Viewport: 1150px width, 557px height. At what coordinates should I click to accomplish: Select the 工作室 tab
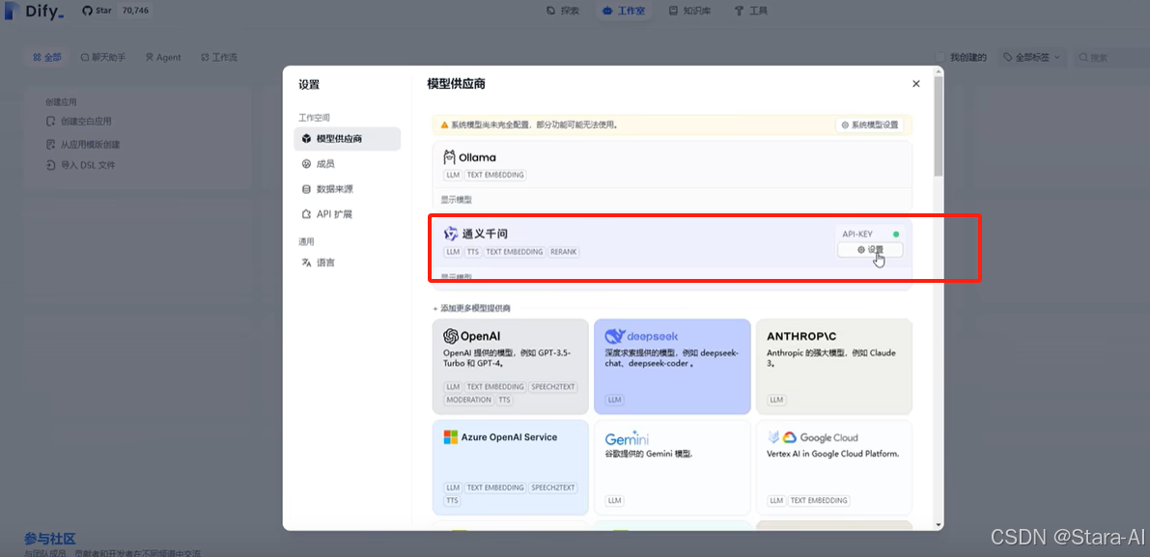[624, 11]
